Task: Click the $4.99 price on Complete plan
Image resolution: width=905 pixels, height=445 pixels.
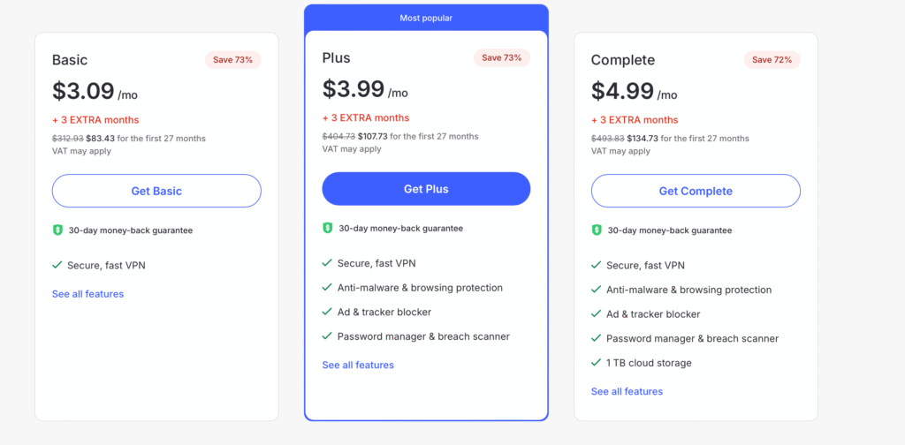Action: (x=622, y=91)
